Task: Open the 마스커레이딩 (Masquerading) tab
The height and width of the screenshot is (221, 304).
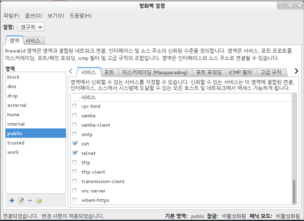Action: (x=155, y=72)
